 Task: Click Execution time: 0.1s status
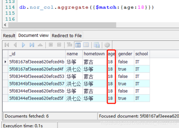tap(23, 126)
